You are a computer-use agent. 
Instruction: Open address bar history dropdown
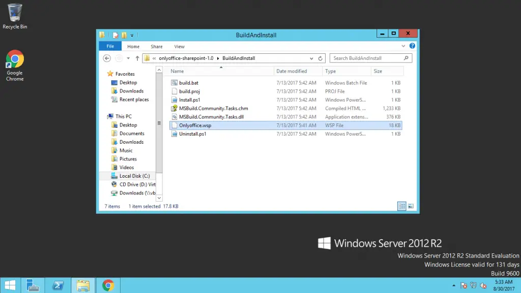(x=311, y=58)
